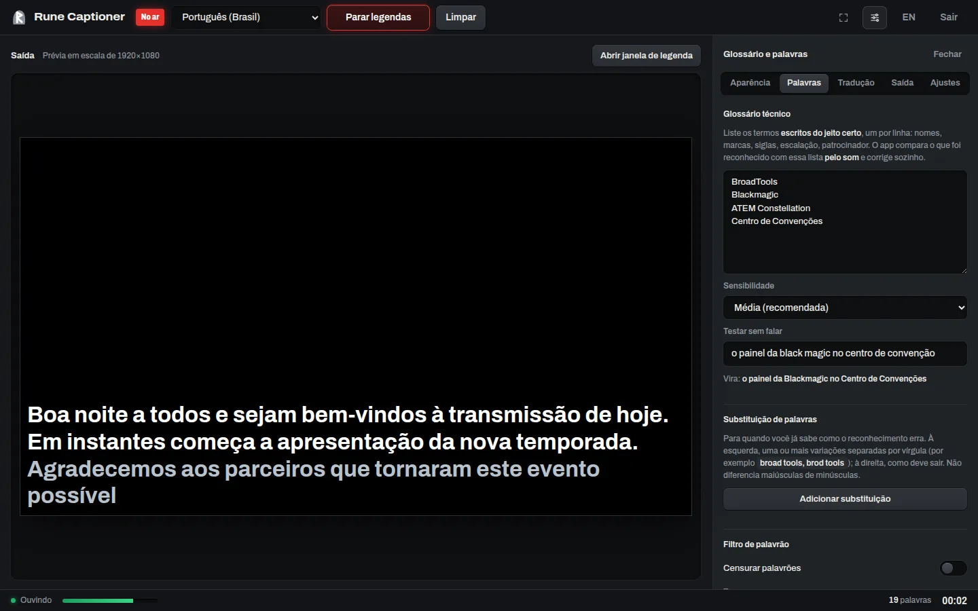Click the audio level meter bar

pyautogui.click(x=110, y=601)
